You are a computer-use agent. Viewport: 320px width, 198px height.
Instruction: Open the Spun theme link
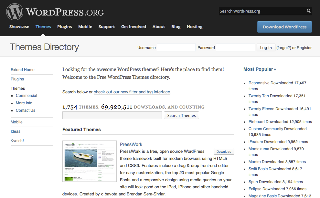(253, 182)
